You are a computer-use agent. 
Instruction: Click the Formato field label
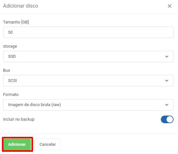click(x=11, y=95)
